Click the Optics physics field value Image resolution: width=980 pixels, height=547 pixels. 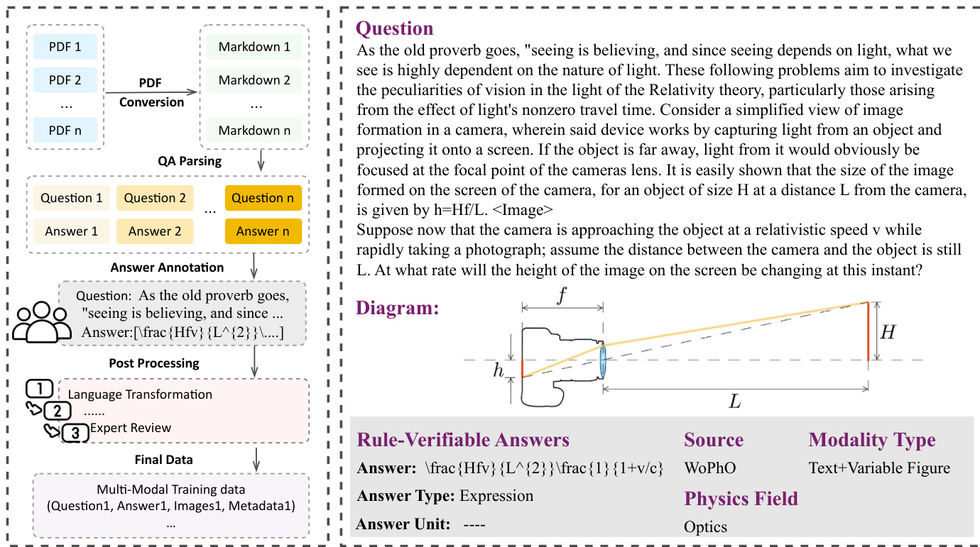[706, 526]
